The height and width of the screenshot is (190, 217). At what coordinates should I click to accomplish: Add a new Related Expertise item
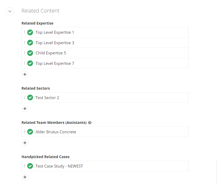point(25,74)
